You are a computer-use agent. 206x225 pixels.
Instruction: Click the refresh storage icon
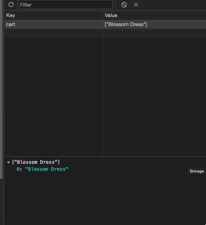(x=11, y=5)
